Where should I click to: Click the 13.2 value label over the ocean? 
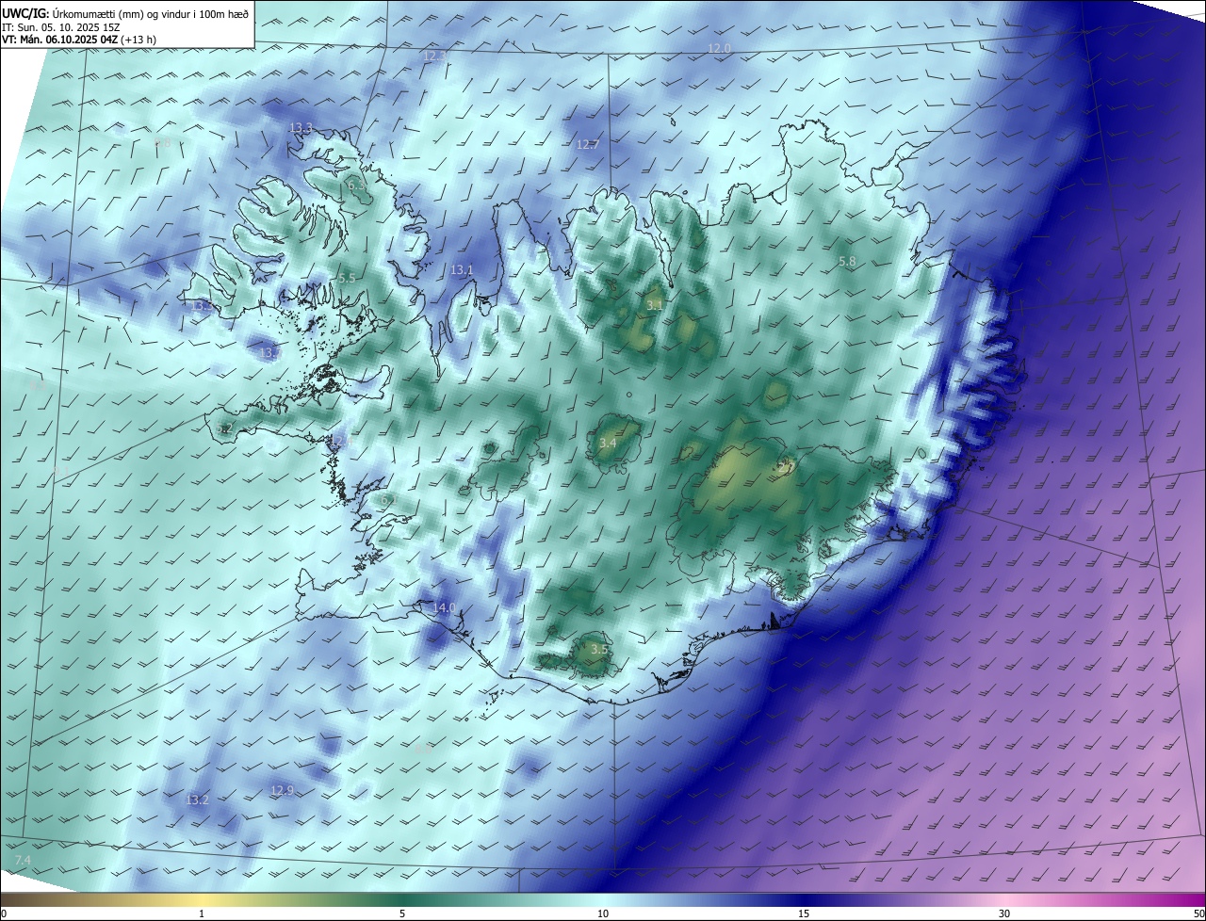196,800
